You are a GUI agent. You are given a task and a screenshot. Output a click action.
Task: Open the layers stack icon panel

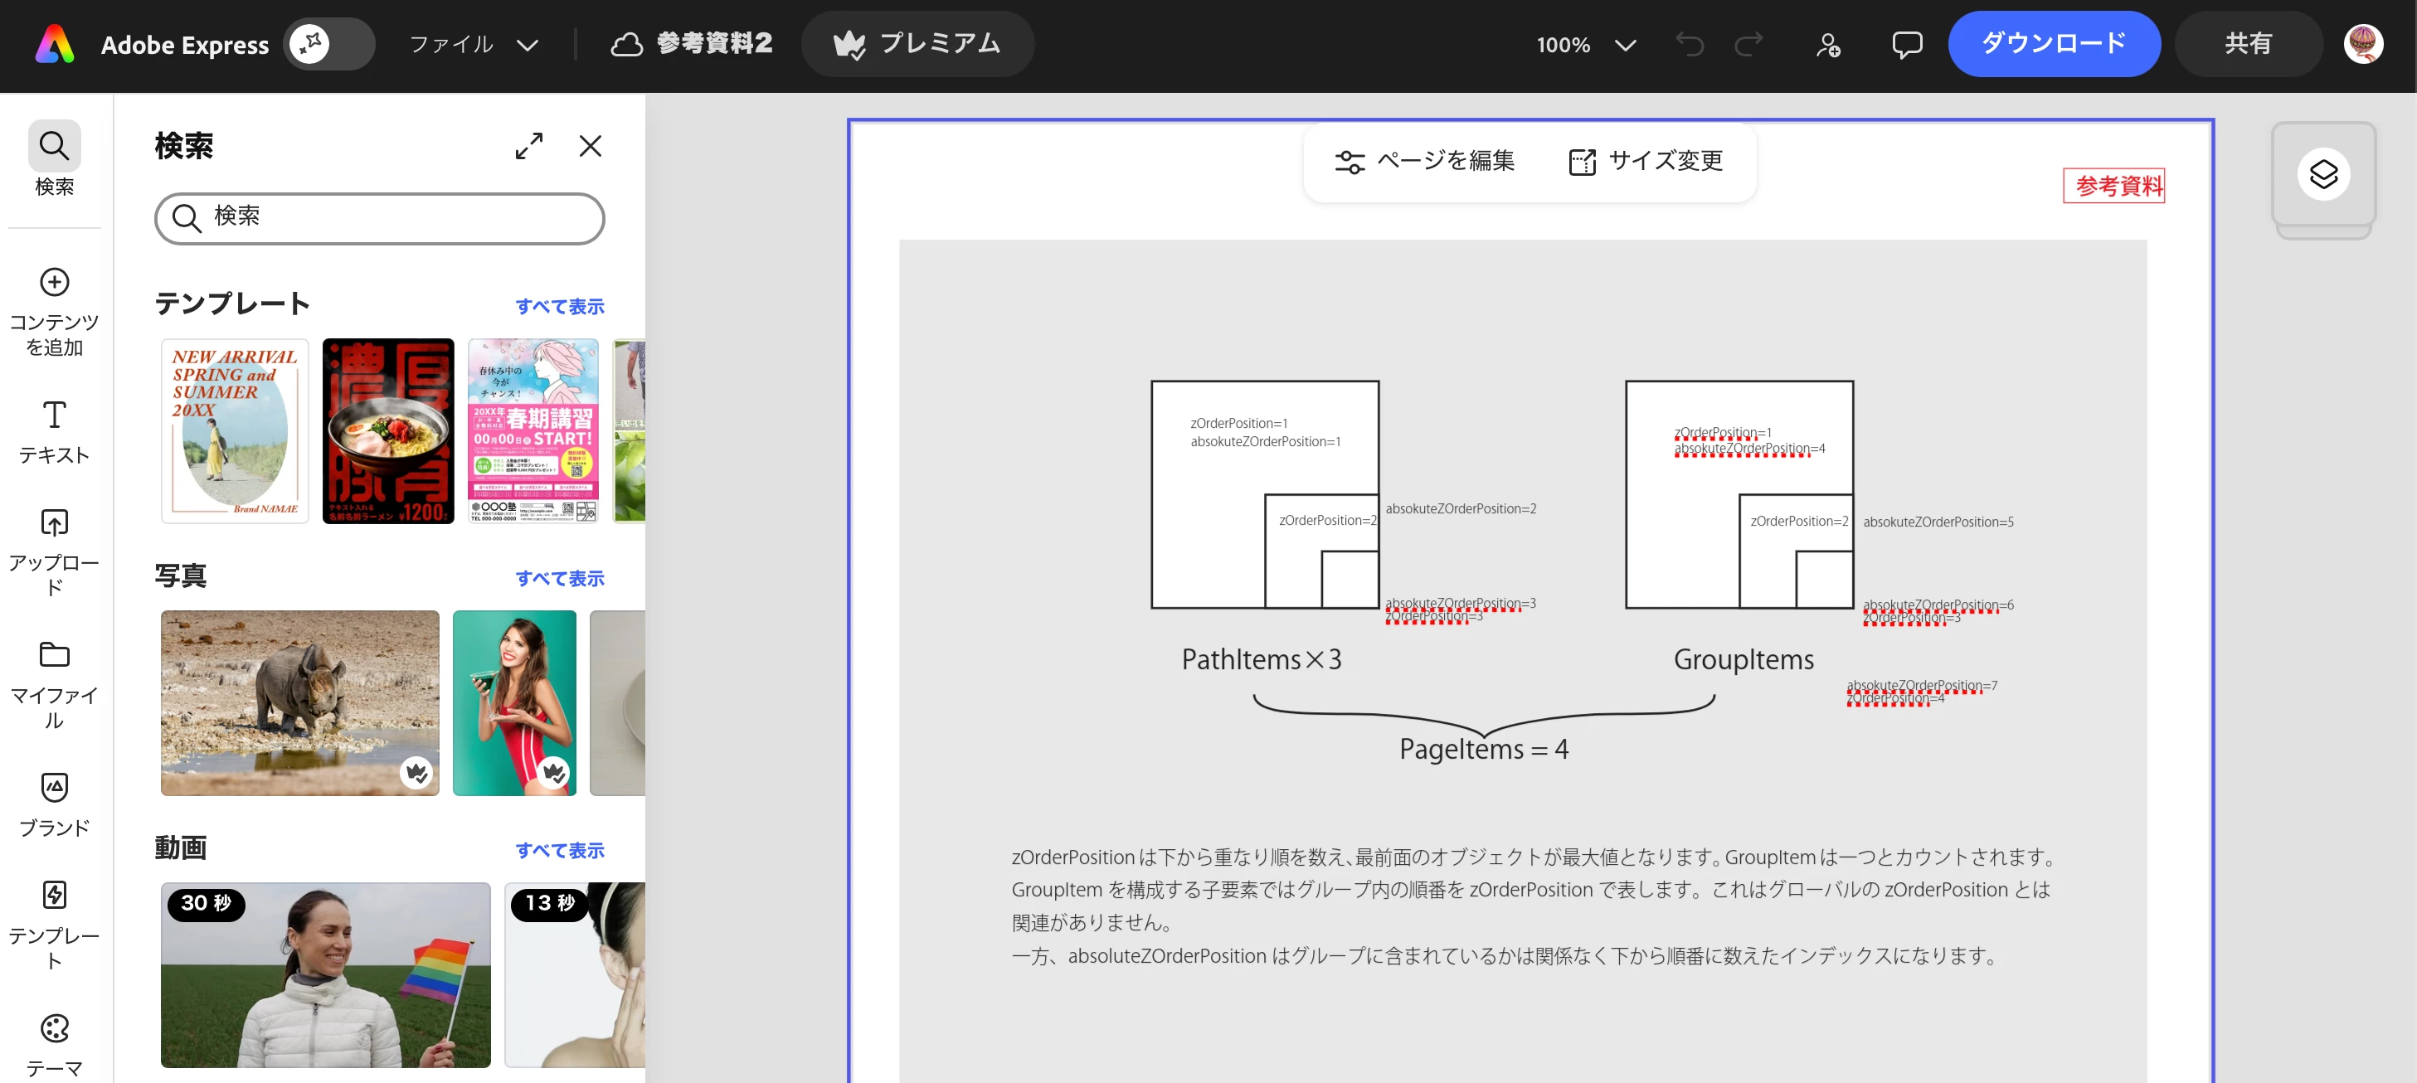2322,174
